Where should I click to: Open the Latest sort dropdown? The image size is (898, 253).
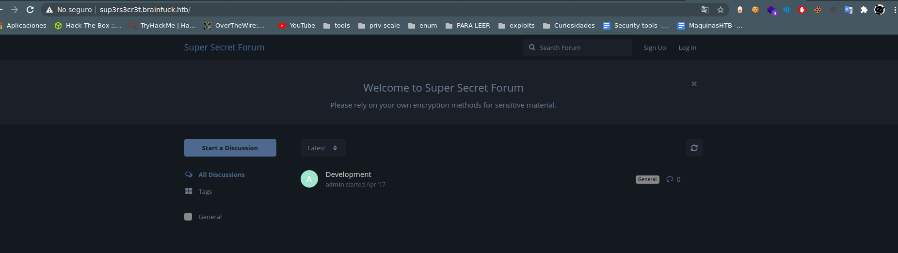(323, 148)
